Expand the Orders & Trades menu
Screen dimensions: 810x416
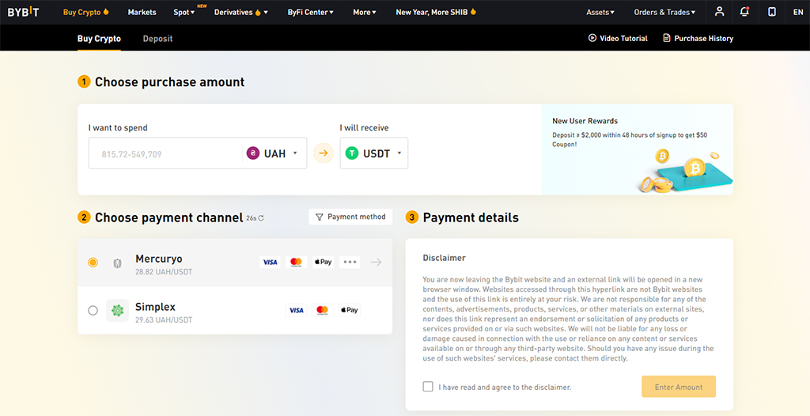click(664, 12)
